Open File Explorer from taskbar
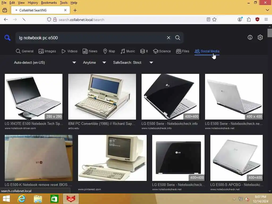Viewport: 272px width, 204px height. pos(38,199)
